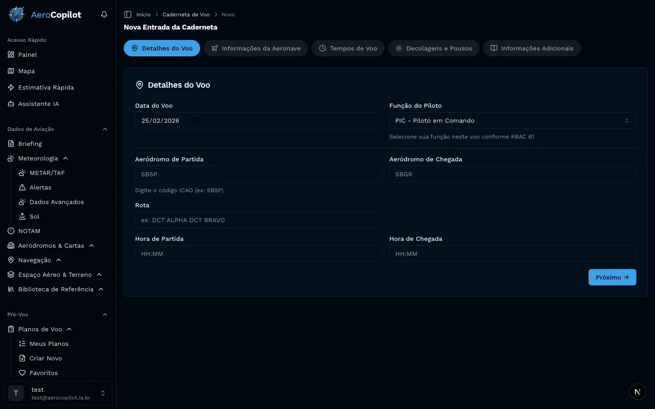
Task: Click the notifications bell icon
Action: pos(104,15)
